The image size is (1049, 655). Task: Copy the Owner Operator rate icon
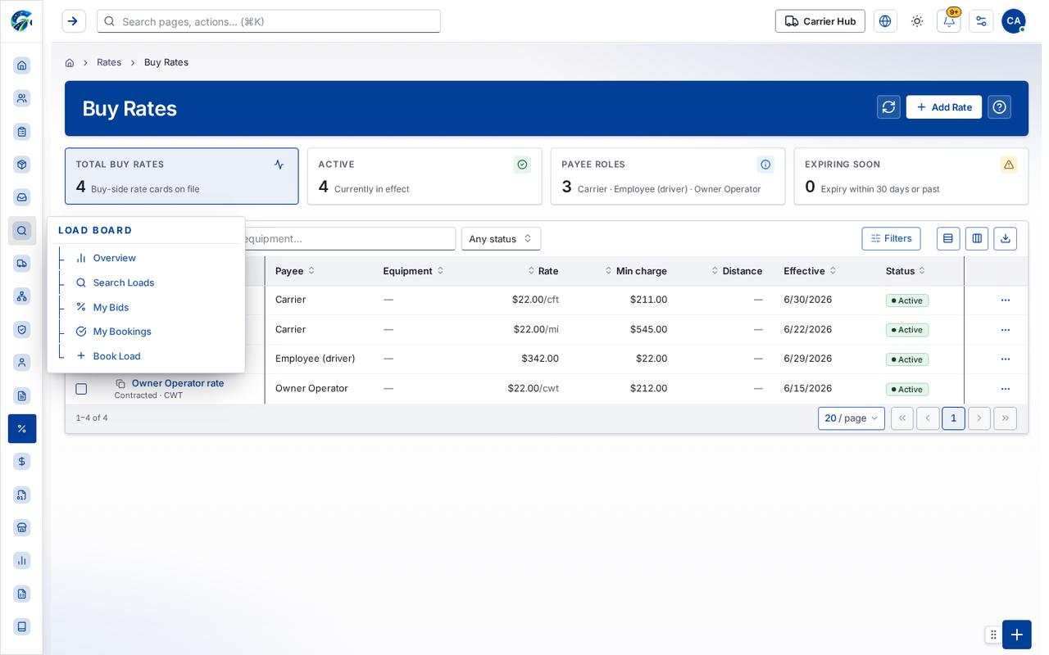[x=120, y=383]
